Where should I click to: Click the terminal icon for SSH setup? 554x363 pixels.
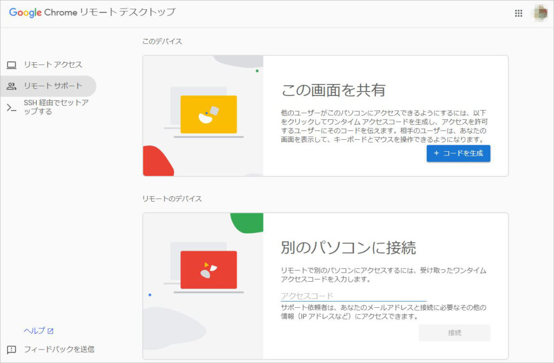(12, 108)
